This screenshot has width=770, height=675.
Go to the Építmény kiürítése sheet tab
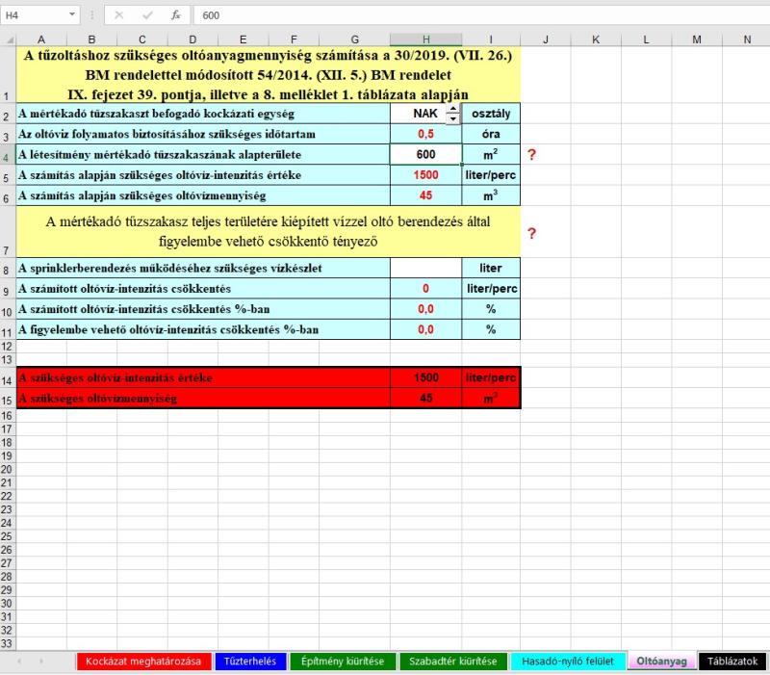[343, 662]
